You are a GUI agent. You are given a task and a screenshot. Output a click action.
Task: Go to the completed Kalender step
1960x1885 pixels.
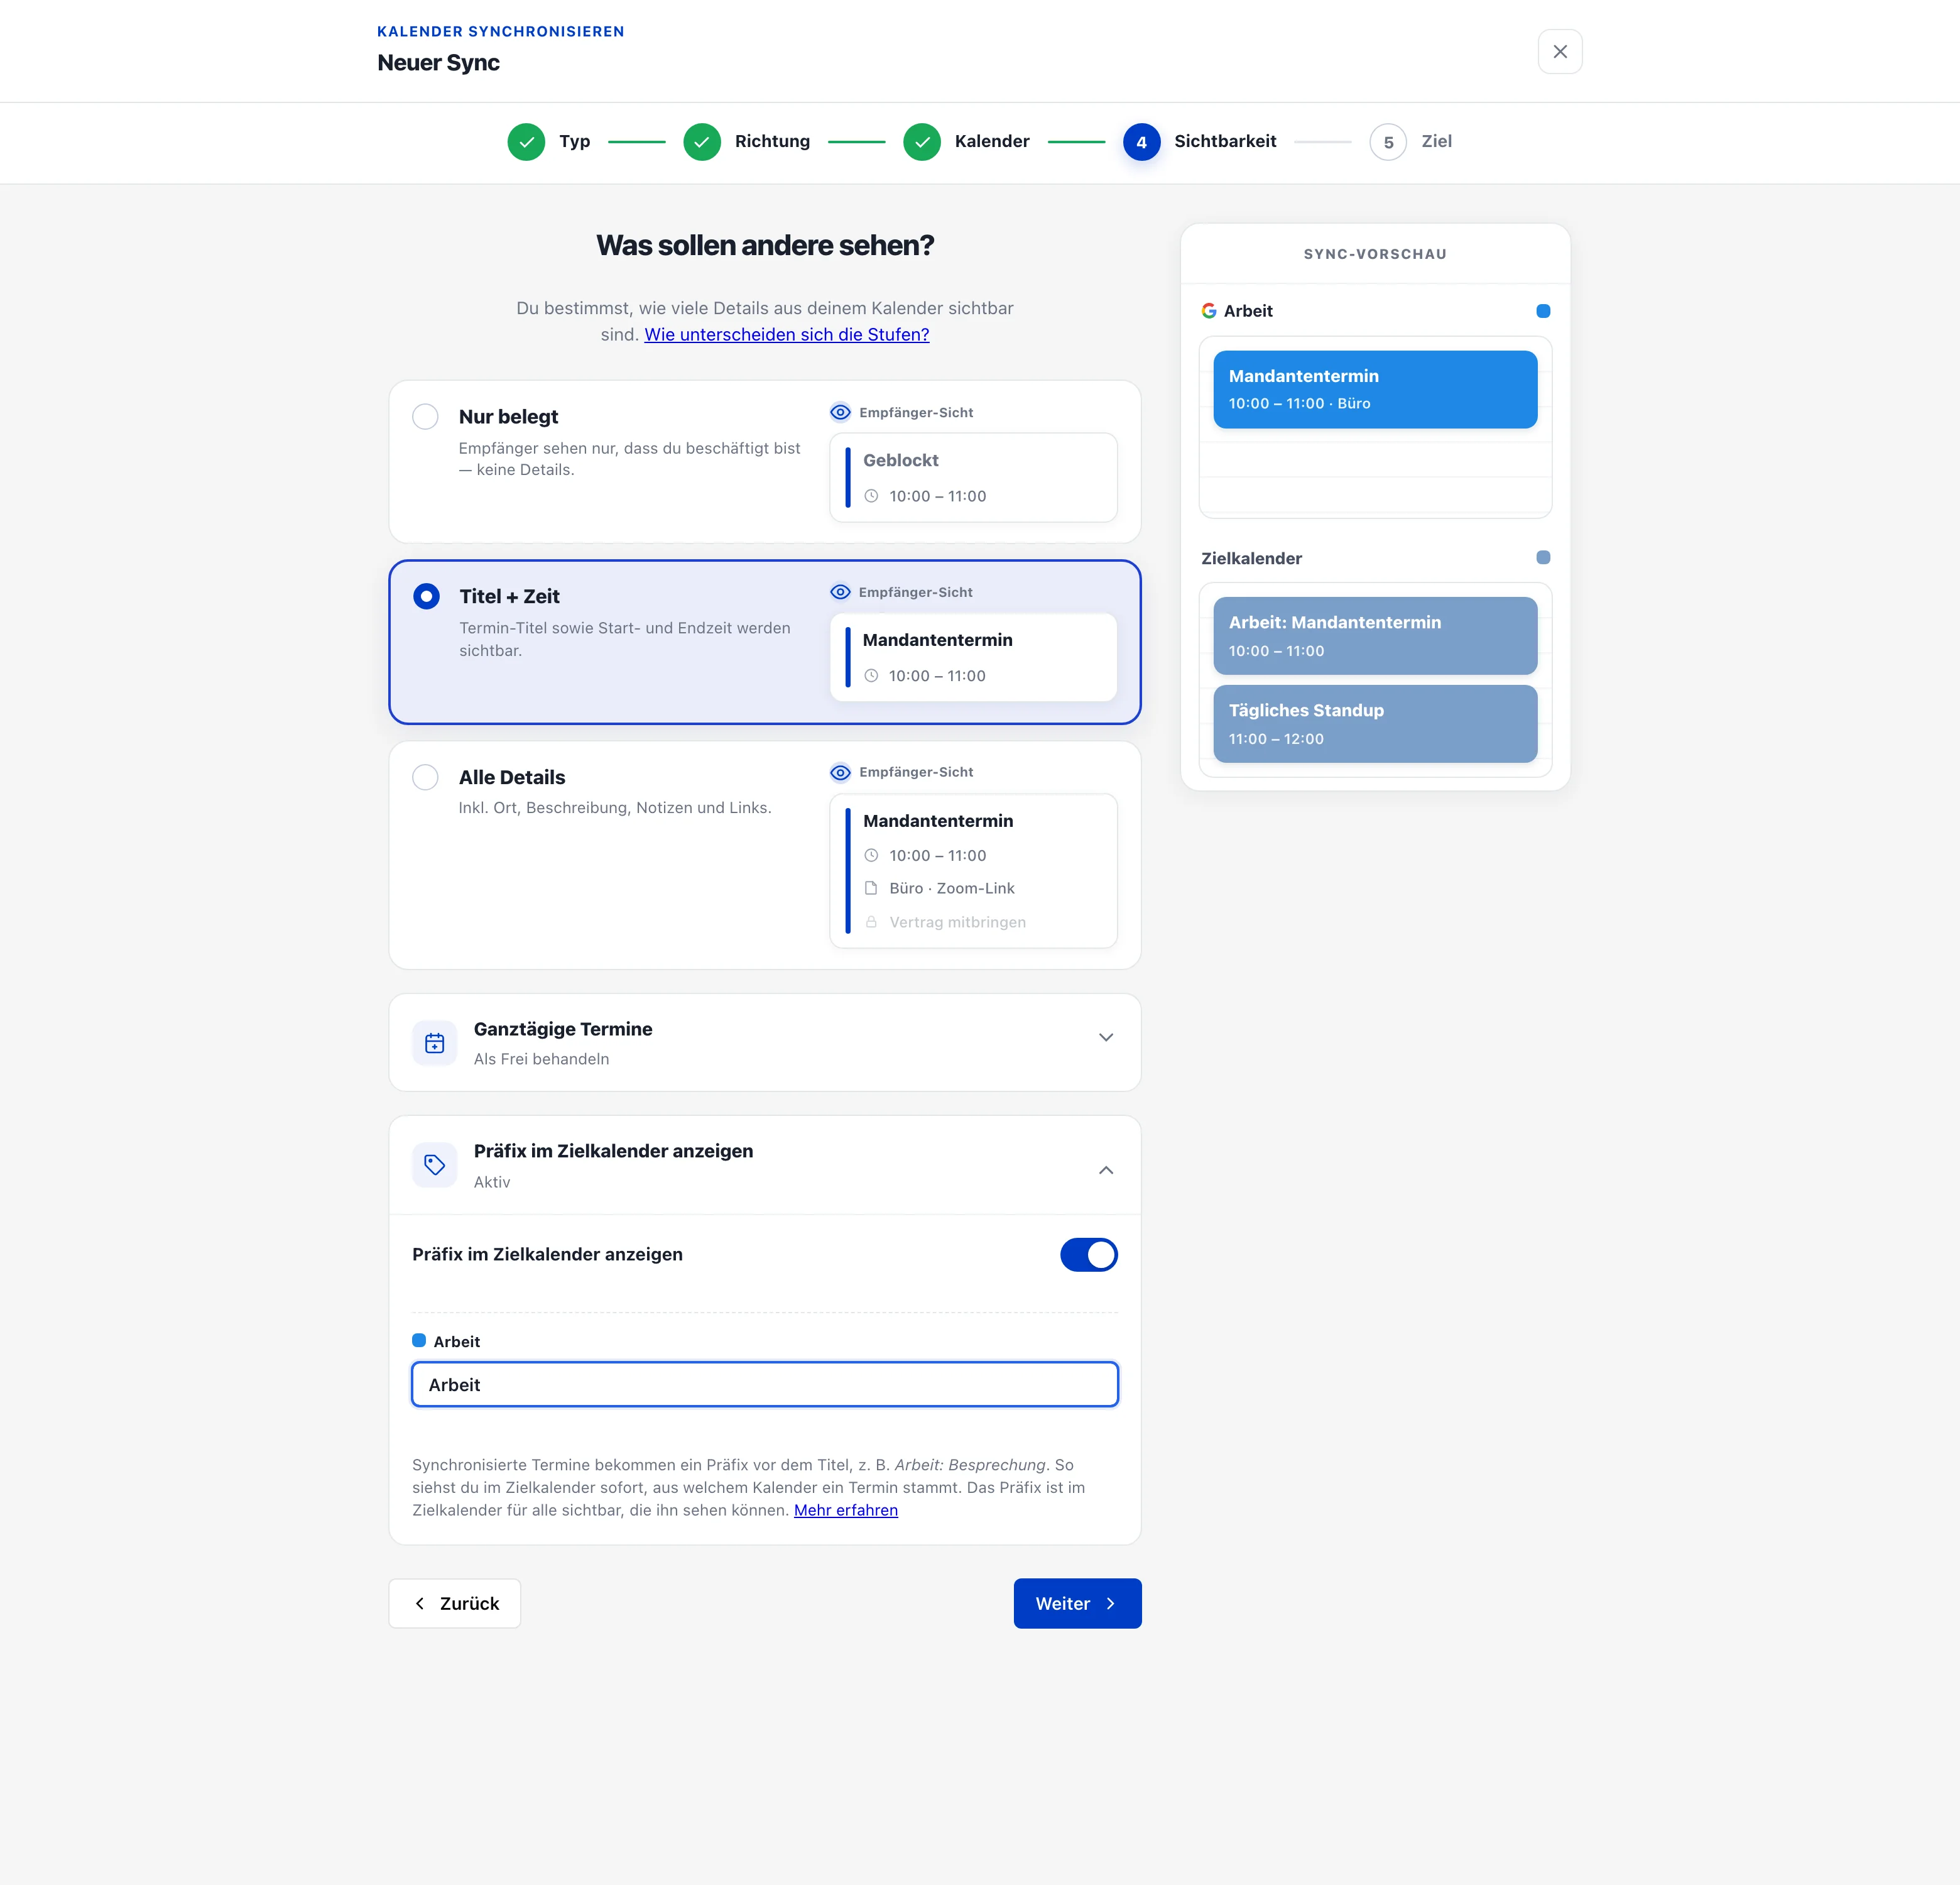(966, 142)
